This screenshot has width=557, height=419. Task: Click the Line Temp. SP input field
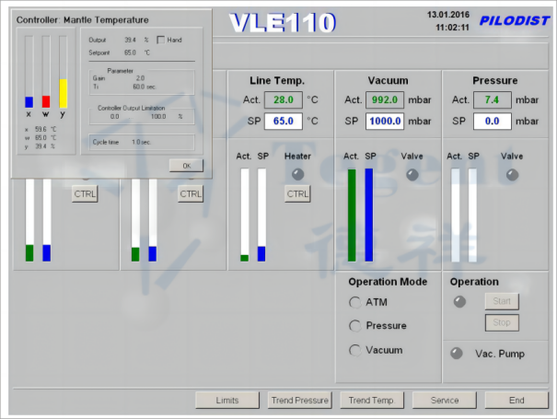(283, 121)
